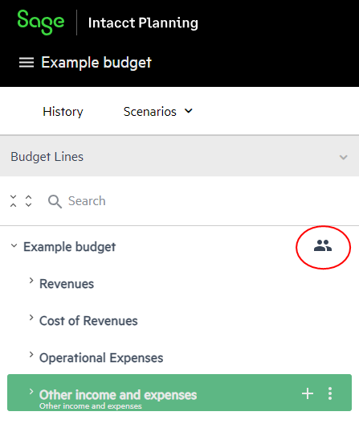The width and height of the screenshot is (359, 424).
Task: Select the Revenues budget line
Action: 67,284
